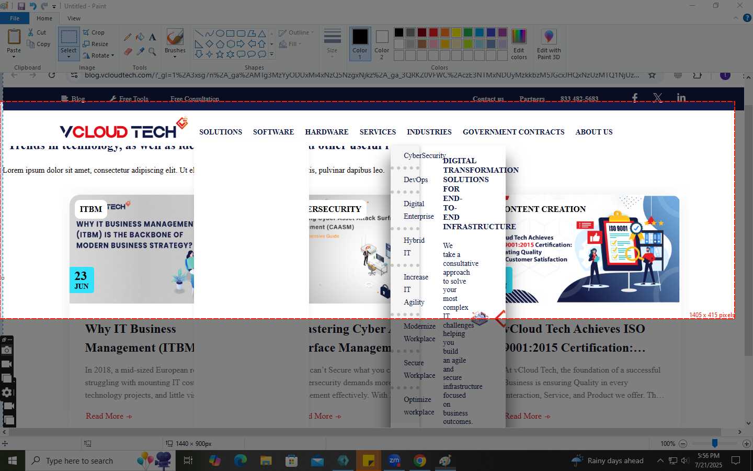Open the shape Outline dropdown

click(x=296, y=32)
